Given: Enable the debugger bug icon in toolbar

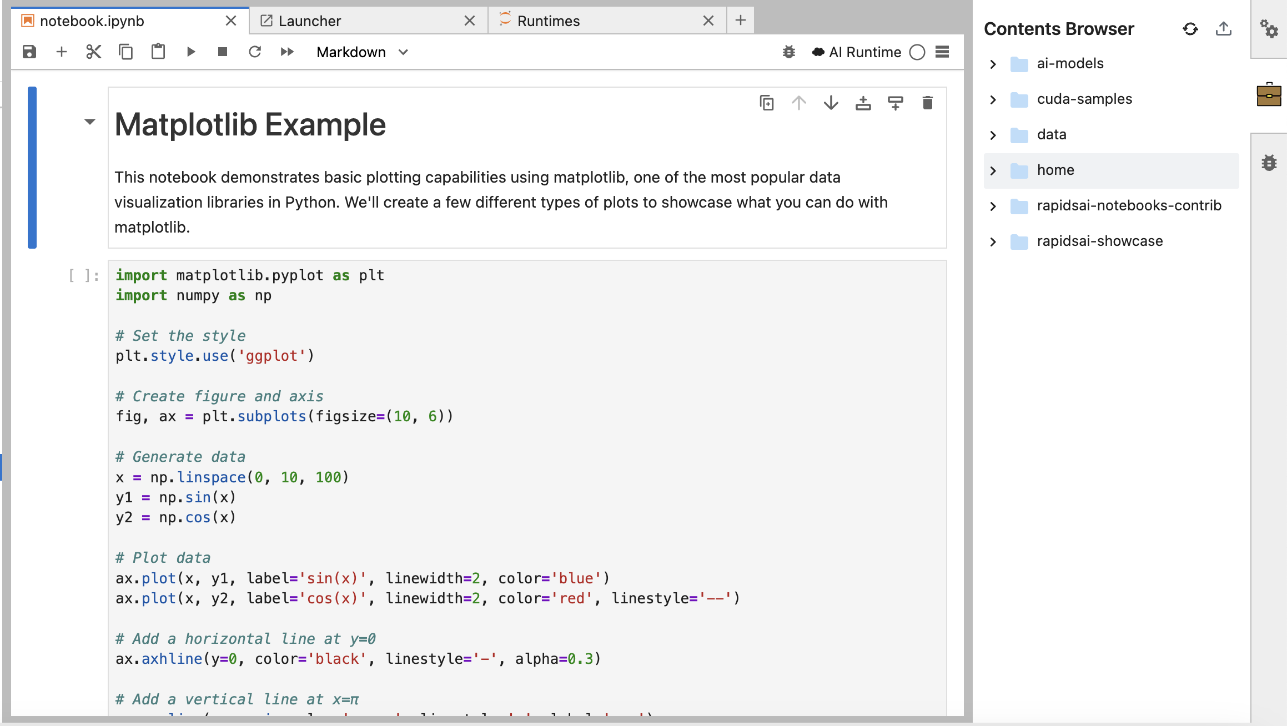Looking at the screenshot, I should tap(789, 52).
